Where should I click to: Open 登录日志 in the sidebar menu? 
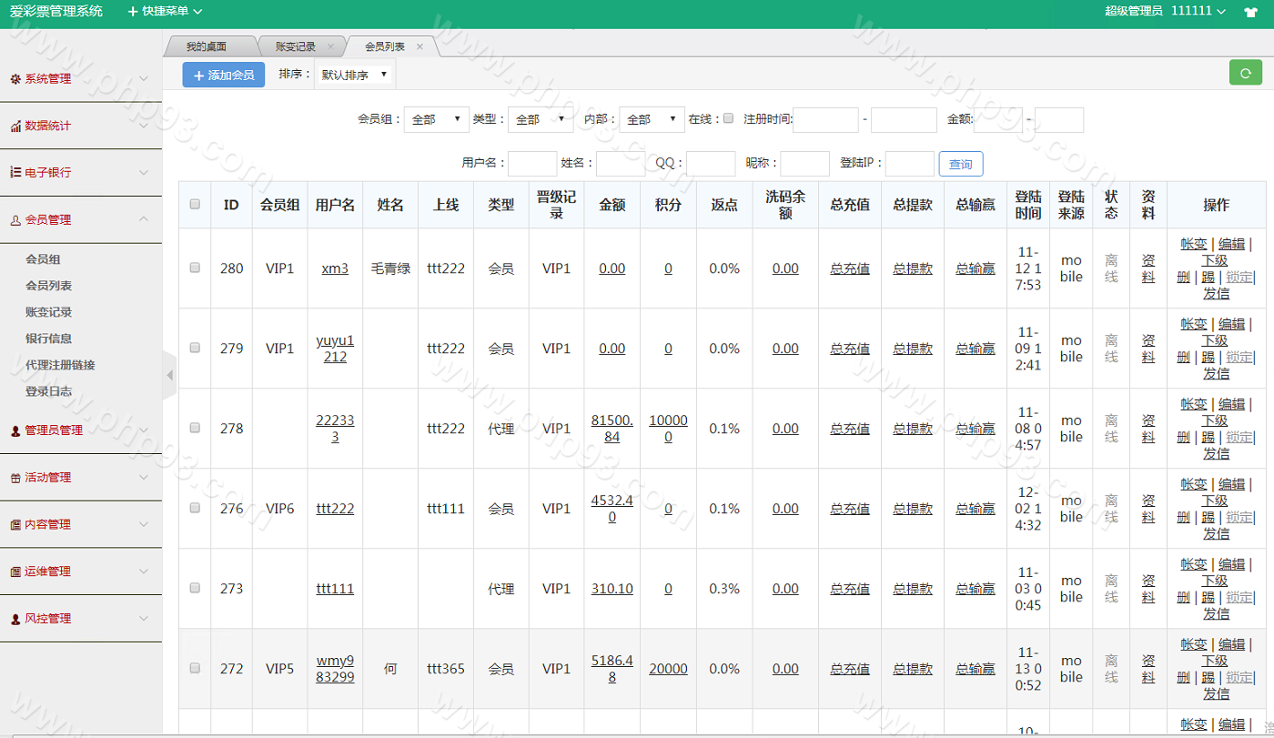pos(48,391)
